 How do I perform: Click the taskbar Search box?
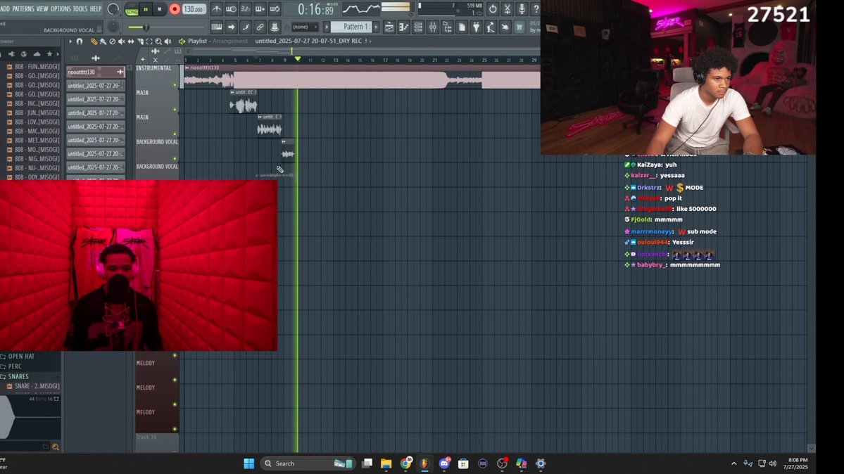(x=307, y=463)
